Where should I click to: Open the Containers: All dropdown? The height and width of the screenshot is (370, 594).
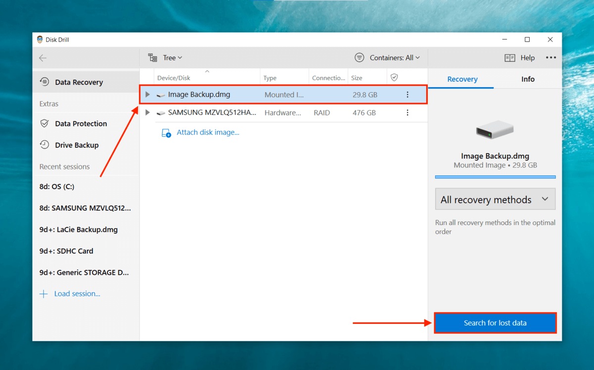(x=395, y=58)
